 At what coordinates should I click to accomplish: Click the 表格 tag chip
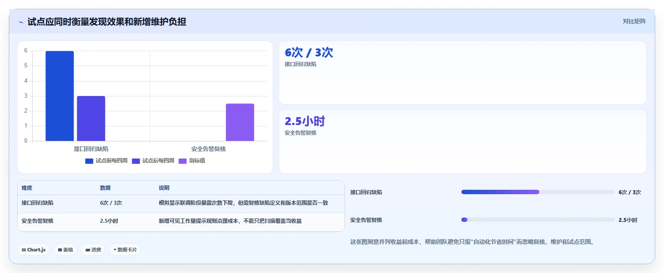[x=65, y=250]
